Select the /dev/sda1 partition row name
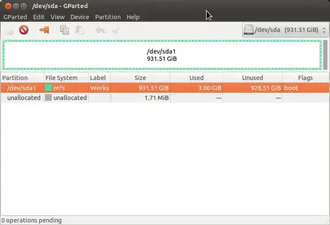Viewport: 330px width, 225px height. (x=21, y=88)
